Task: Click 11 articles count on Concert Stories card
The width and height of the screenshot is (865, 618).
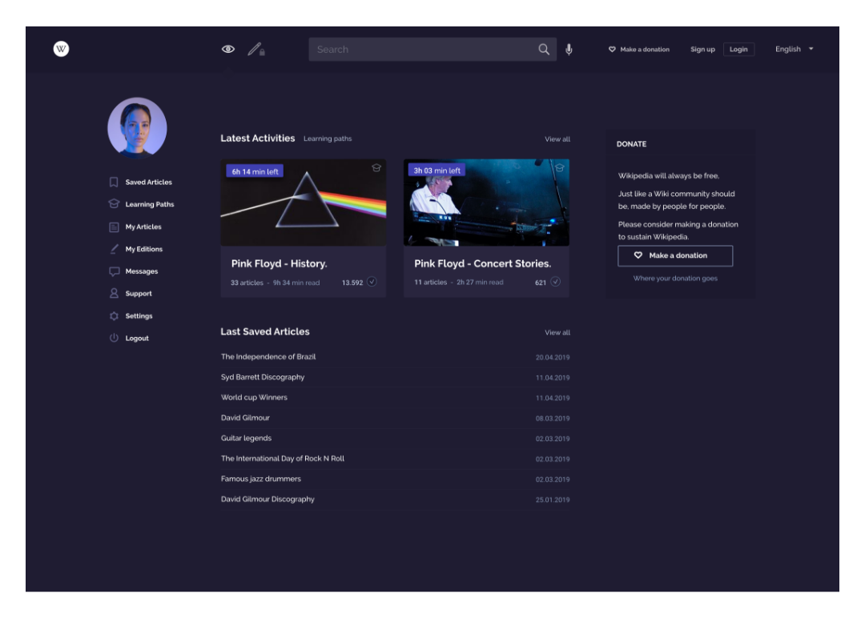Action: click(x=430, y=283)
